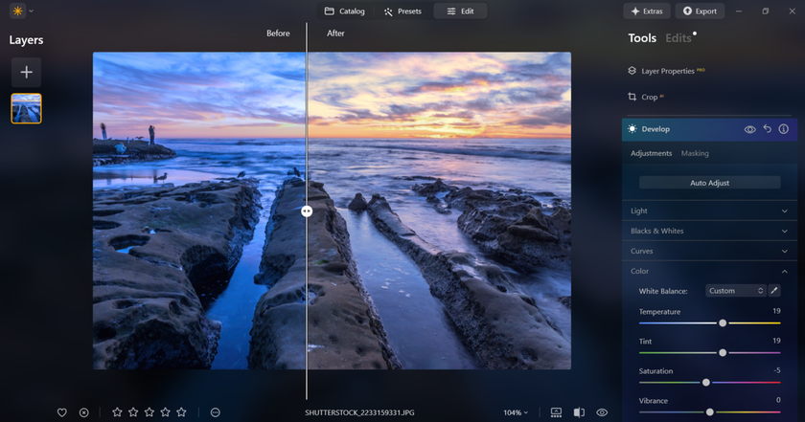
Task: Show Develop tool info icon
Action: (783, 129)
